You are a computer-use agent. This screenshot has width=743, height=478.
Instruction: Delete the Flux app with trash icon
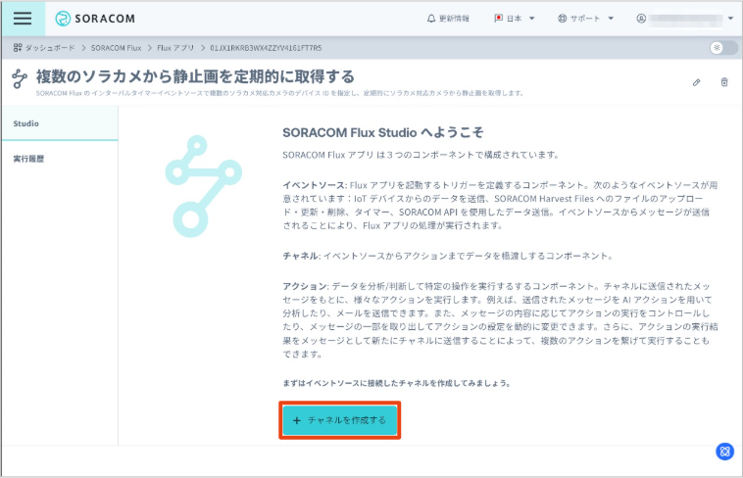[724, 82]
